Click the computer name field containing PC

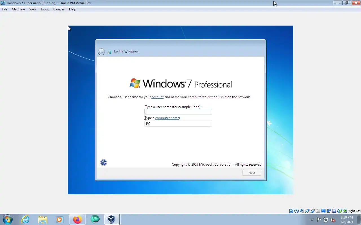(178, 124)
